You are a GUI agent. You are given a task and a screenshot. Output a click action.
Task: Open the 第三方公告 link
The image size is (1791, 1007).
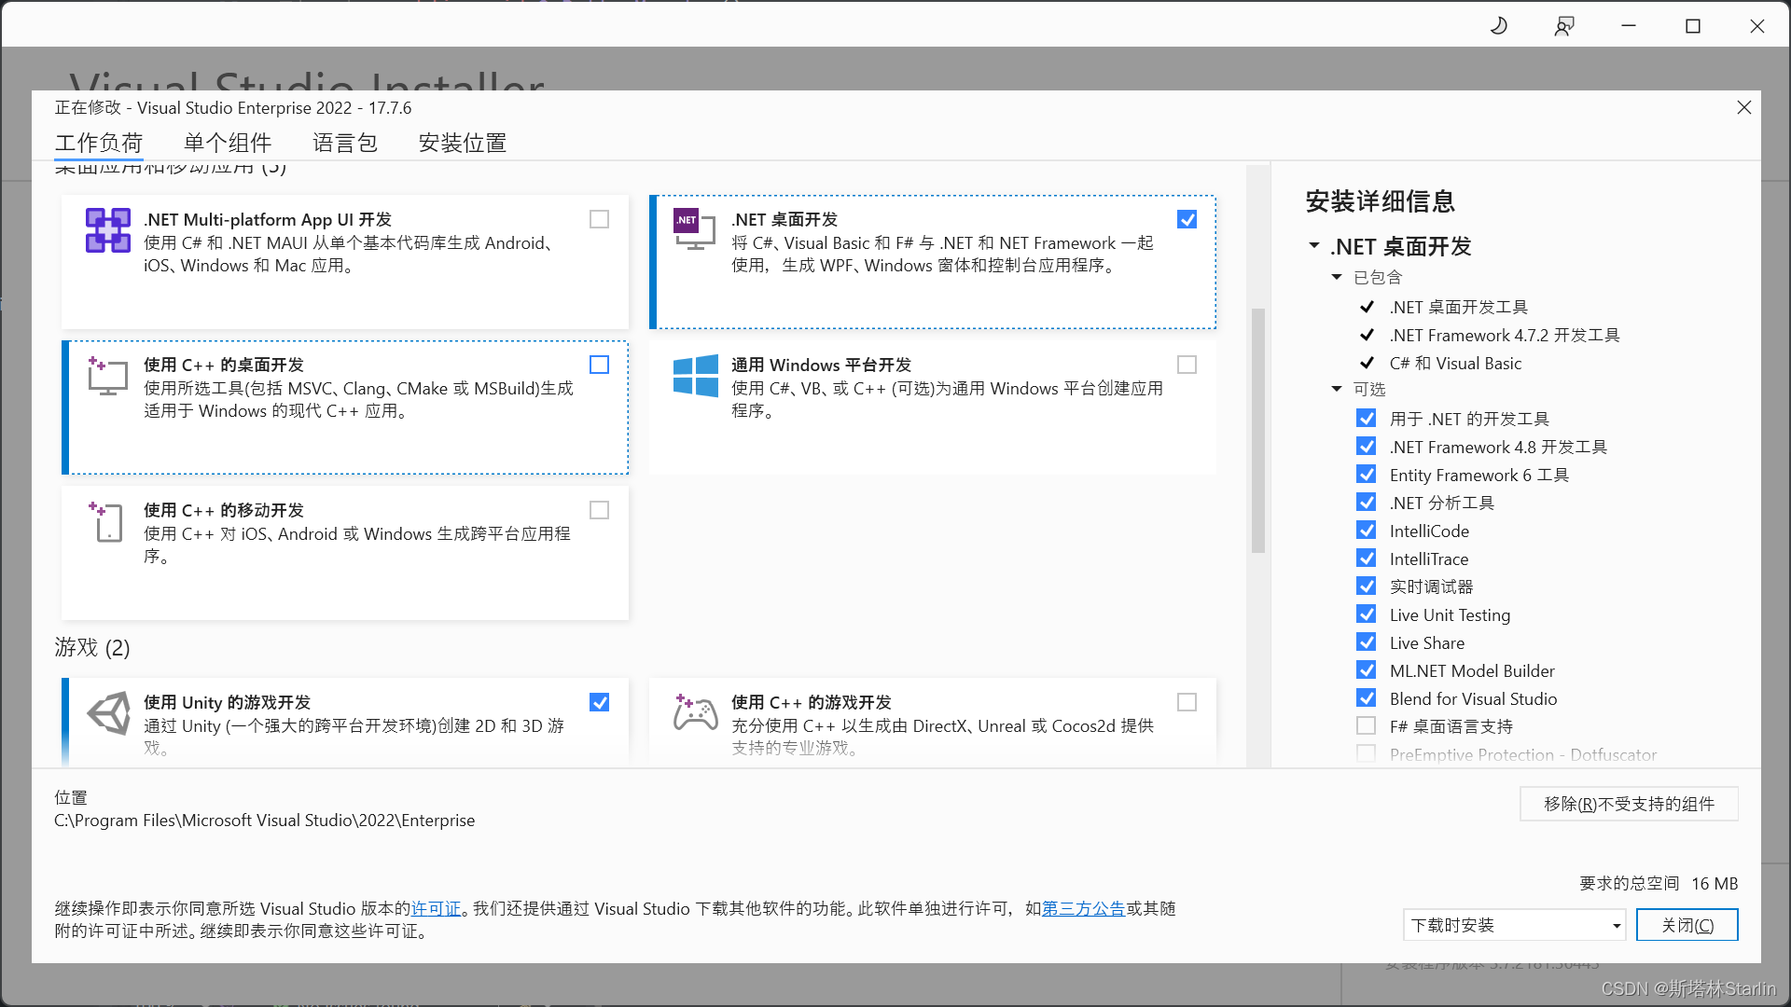pyautogui.click(x=1084, y=908)
